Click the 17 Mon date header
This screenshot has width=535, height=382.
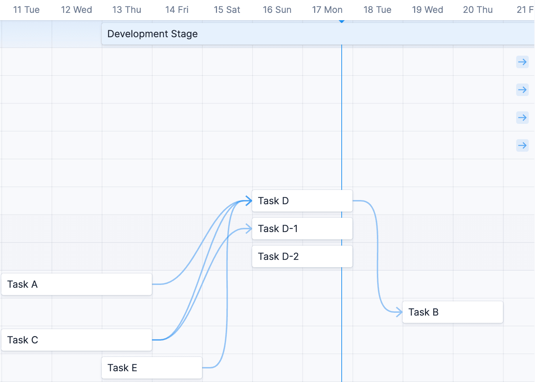(327, 10)
